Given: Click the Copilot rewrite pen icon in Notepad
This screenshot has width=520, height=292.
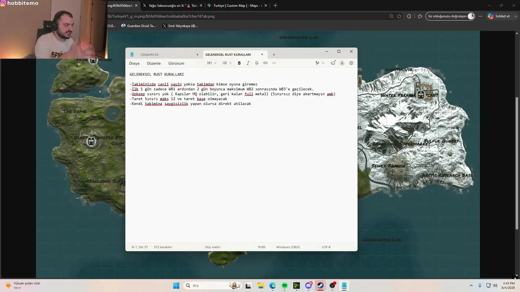Looking at the screenshot, I should 317,63.
